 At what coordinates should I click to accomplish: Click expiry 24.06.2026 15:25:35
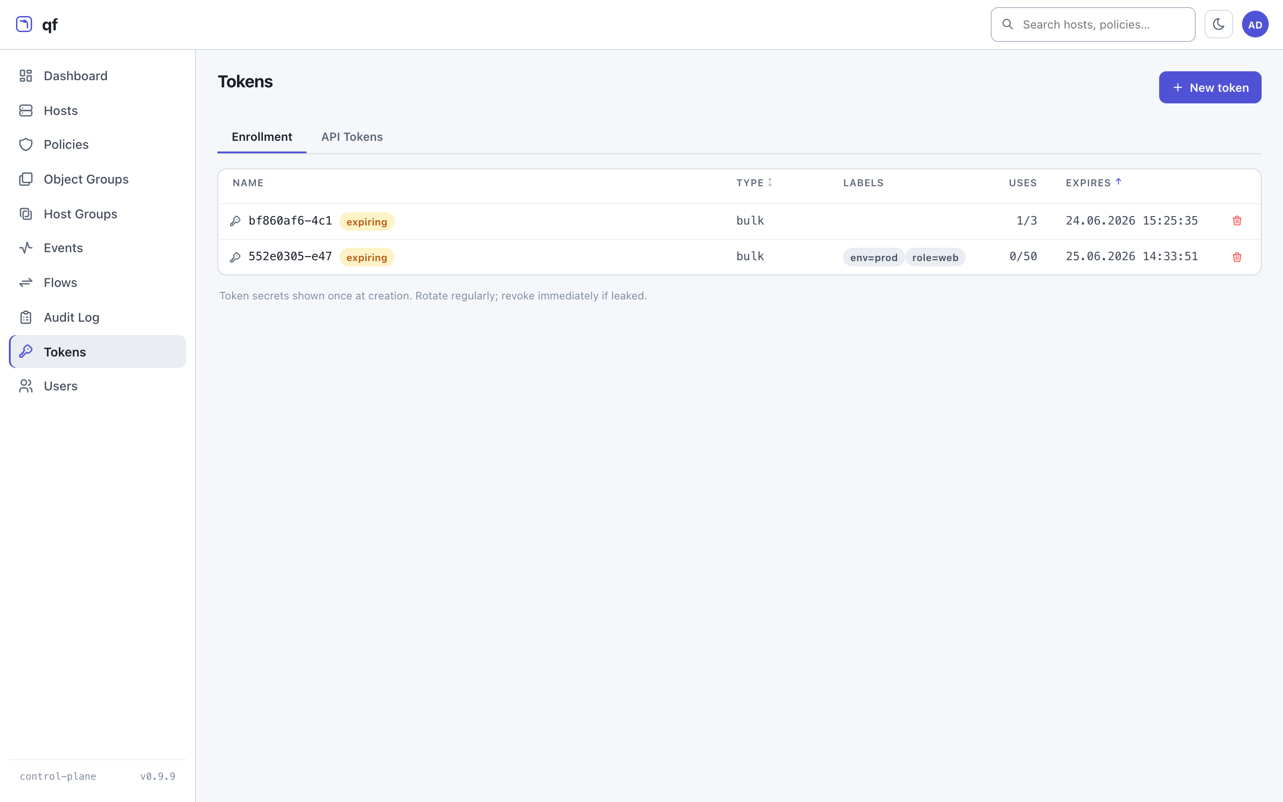pyautogui.click(x=1132, y=221)
